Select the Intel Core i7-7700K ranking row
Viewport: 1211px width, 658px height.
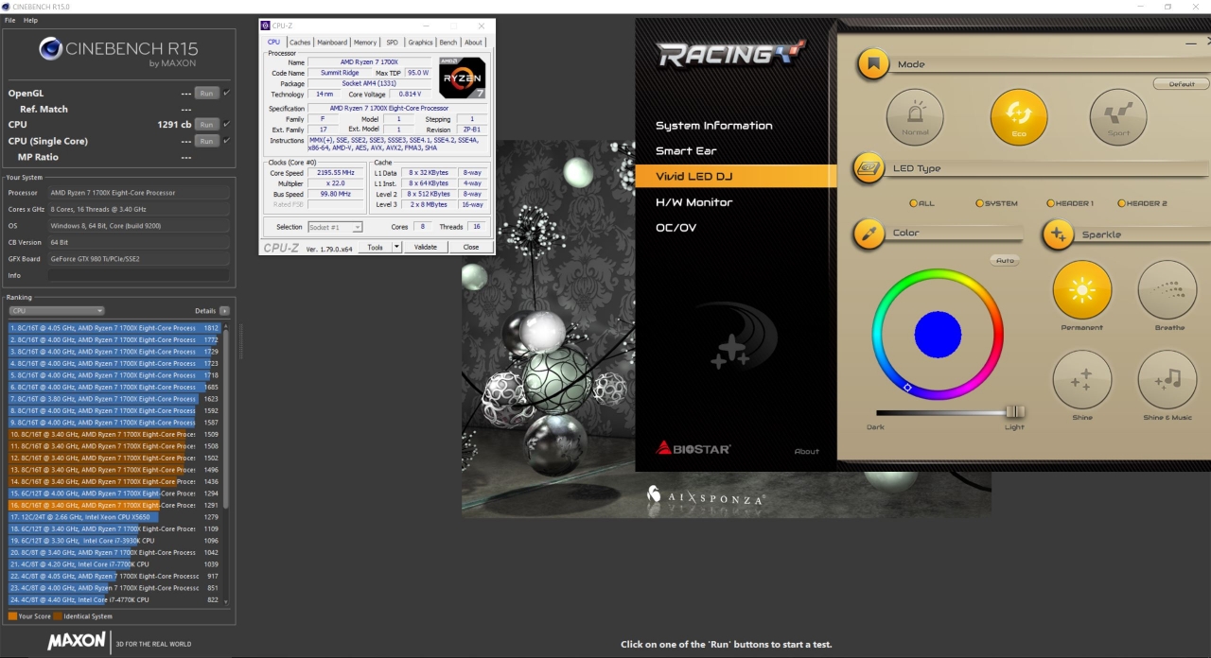point(115,564)
